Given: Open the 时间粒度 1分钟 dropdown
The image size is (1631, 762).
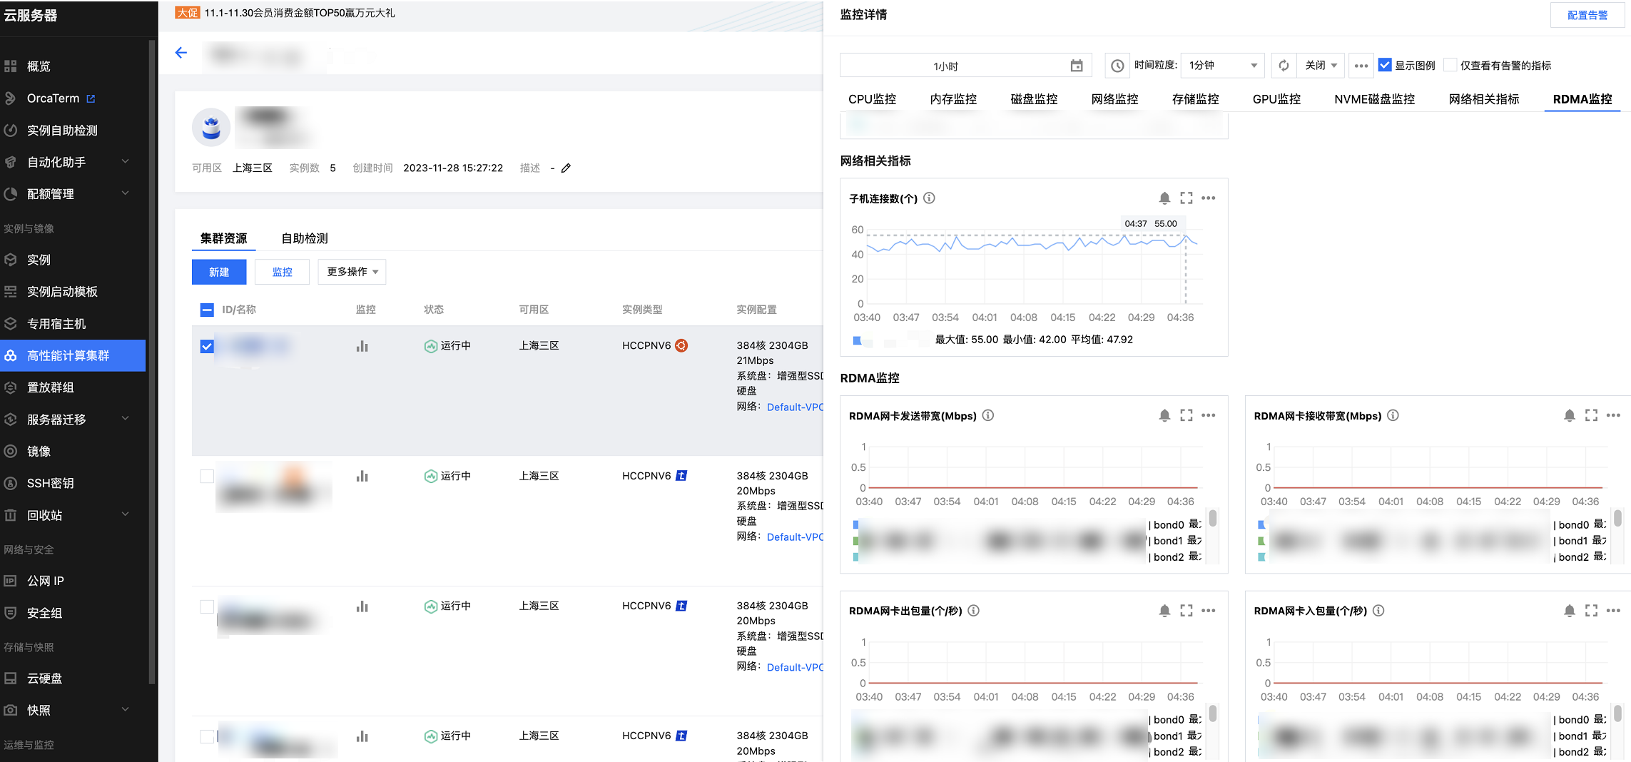Looking at the screenshot, I should tap(1222, 66).
